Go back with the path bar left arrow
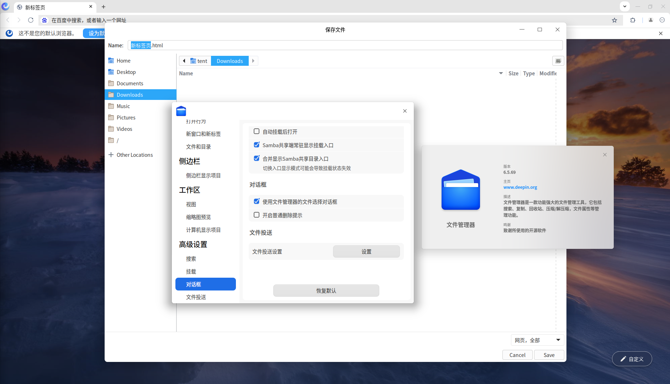This screenshot has width=670, height=384. tap(184, 61)
